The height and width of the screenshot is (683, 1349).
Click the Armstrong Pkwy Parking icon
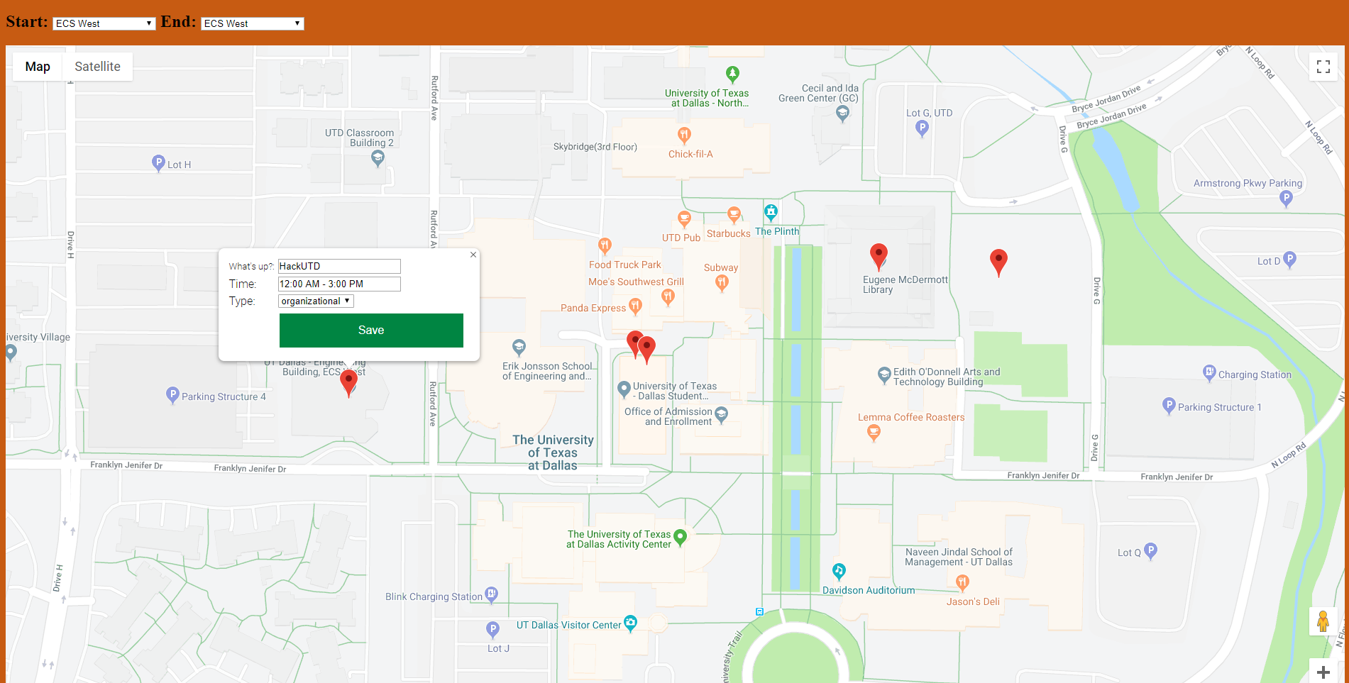(x=1286, y=199)
